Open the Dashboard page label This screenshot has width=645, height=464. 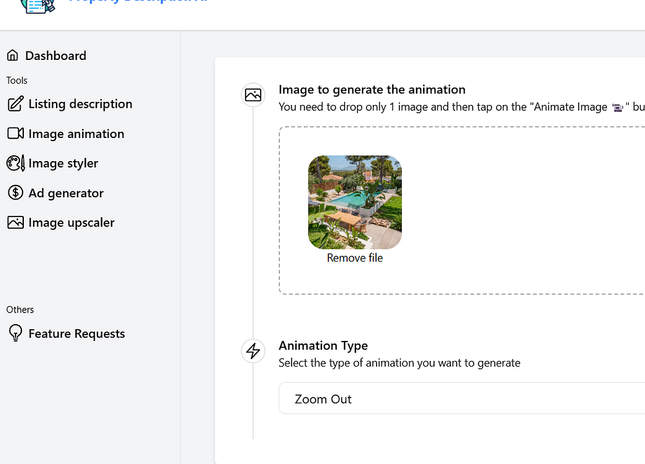(x=55, y=55)
